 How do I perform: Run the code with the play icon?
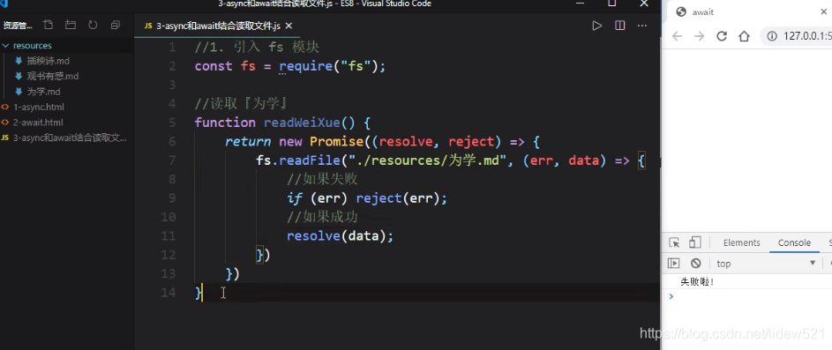pos(597,26)
